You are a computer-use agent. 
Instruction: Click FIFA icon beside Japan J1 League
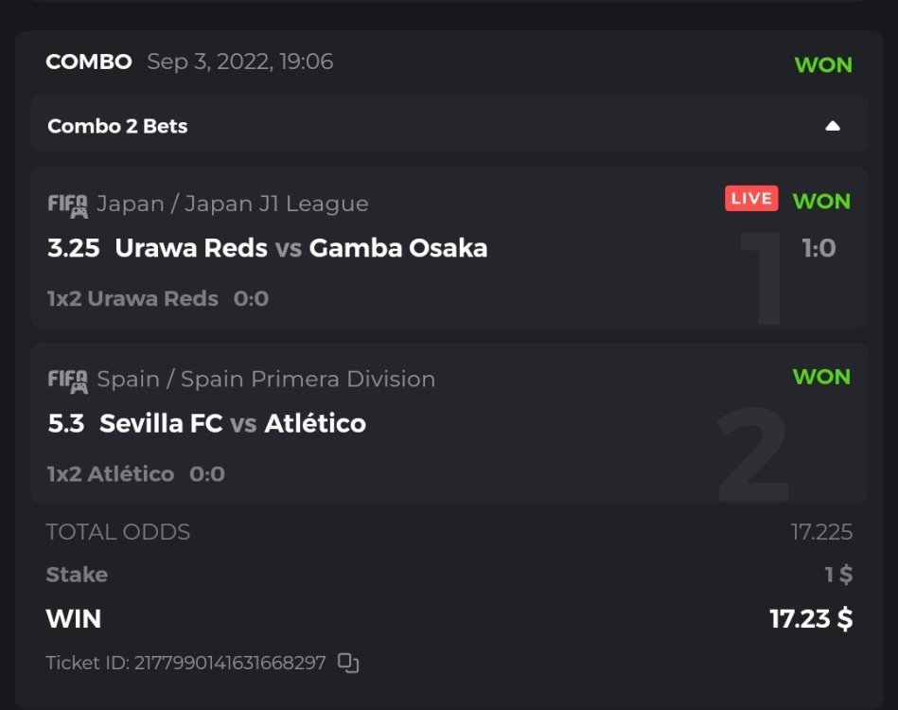(67, 204)
